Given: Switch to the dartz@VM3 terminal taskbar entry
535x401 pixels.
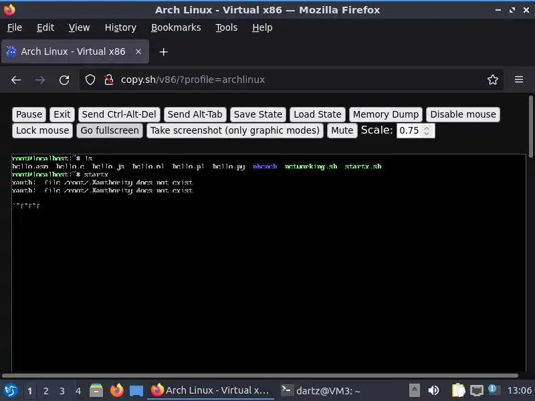Looking at the screenshot, I should coord(321,390).
